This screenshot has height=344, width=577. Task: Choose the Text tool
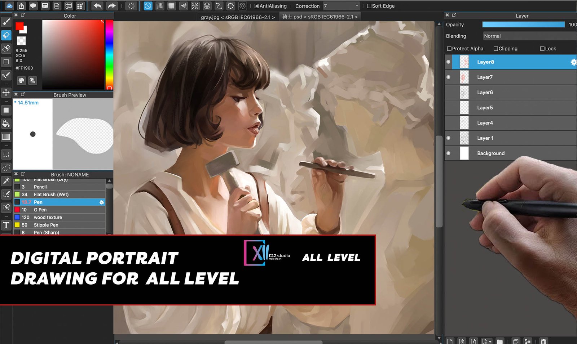(x=6, y=225)
